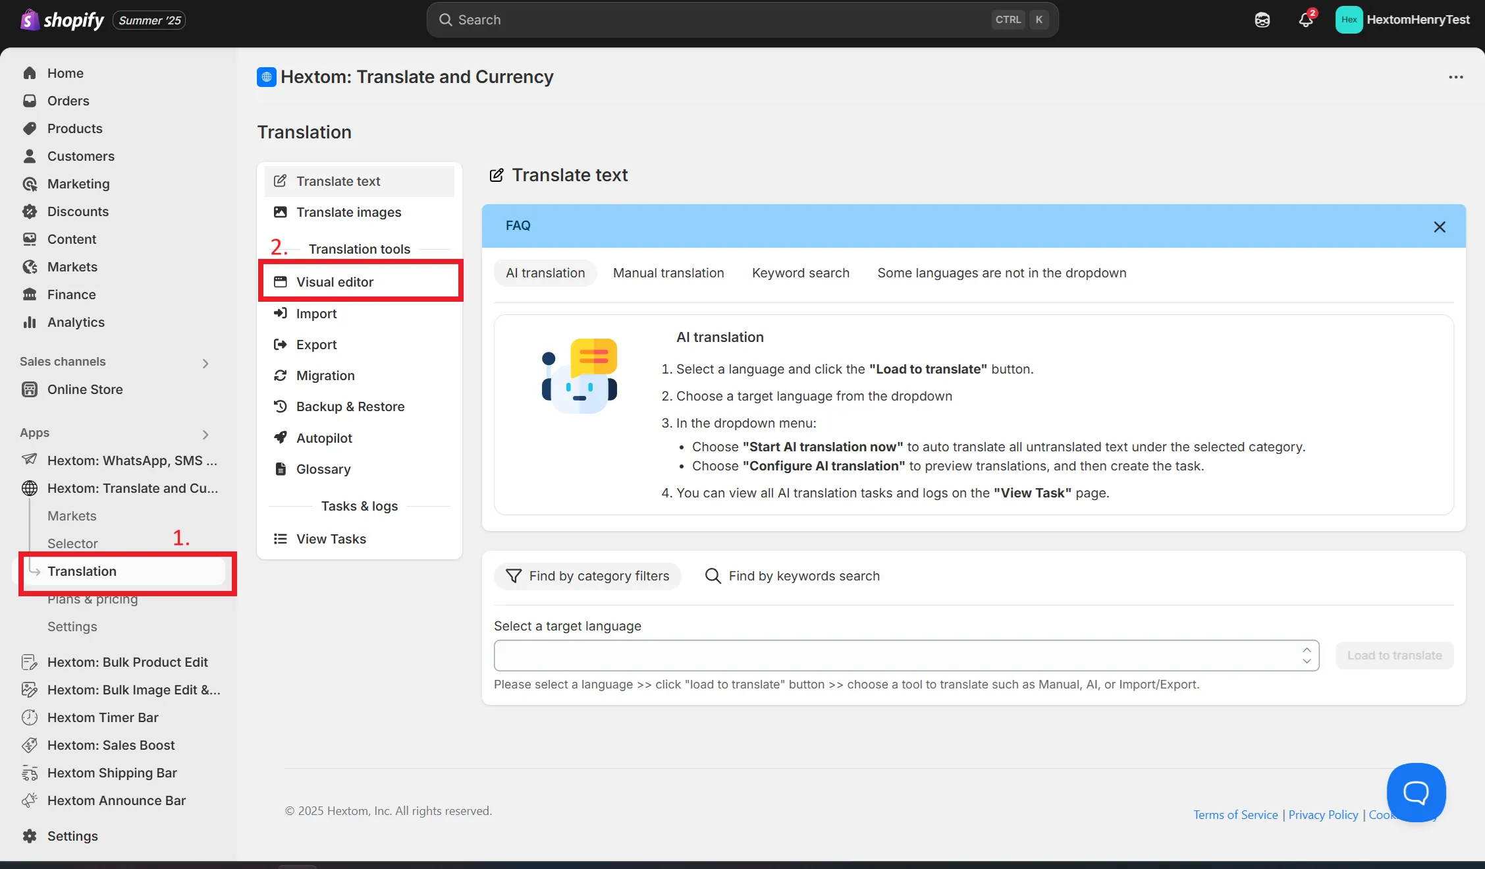Expand the Apps section chevron
The width and height of the screenshot is (1485, 869).
[205, 434]
